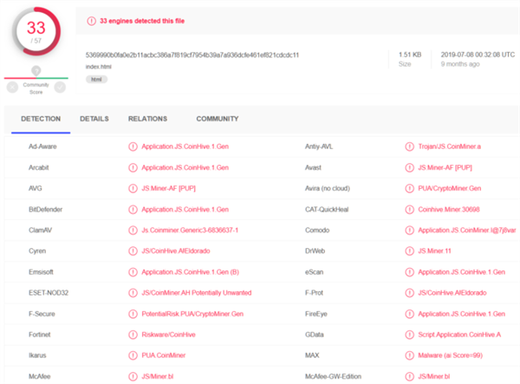Switch to the DETAILS tab

click(x=94, y=119)
